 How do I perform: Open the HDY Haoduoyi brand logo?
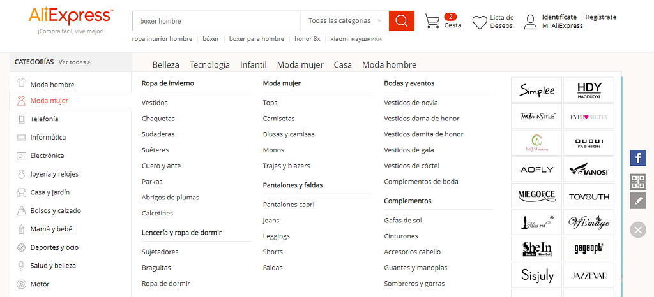click(x=589, y=89)
